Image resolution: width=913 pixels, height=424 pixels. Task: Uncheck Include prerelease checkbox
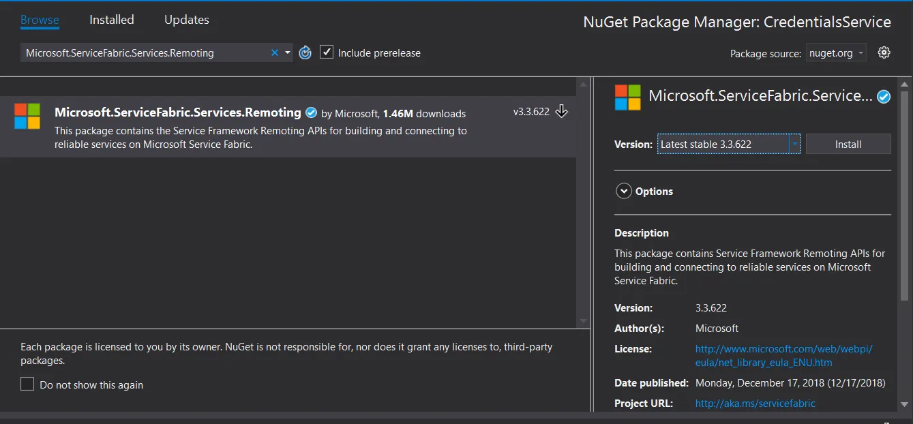click(327, 52)
